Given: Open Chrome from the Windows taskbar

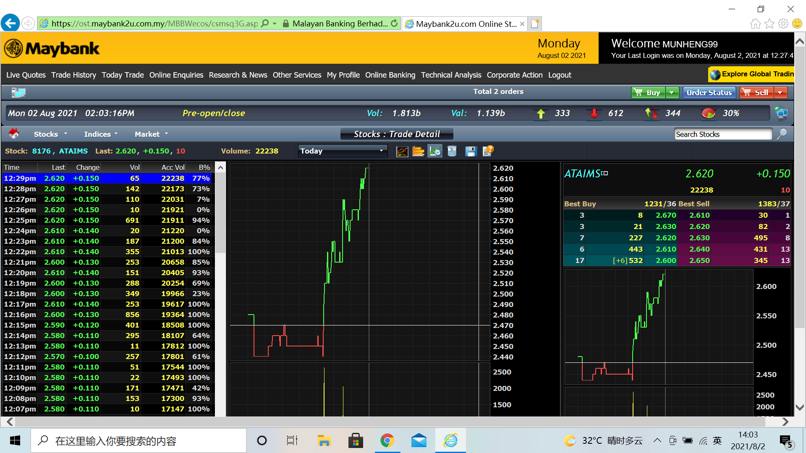Looking at the screenshot, I should coord(387,441).
